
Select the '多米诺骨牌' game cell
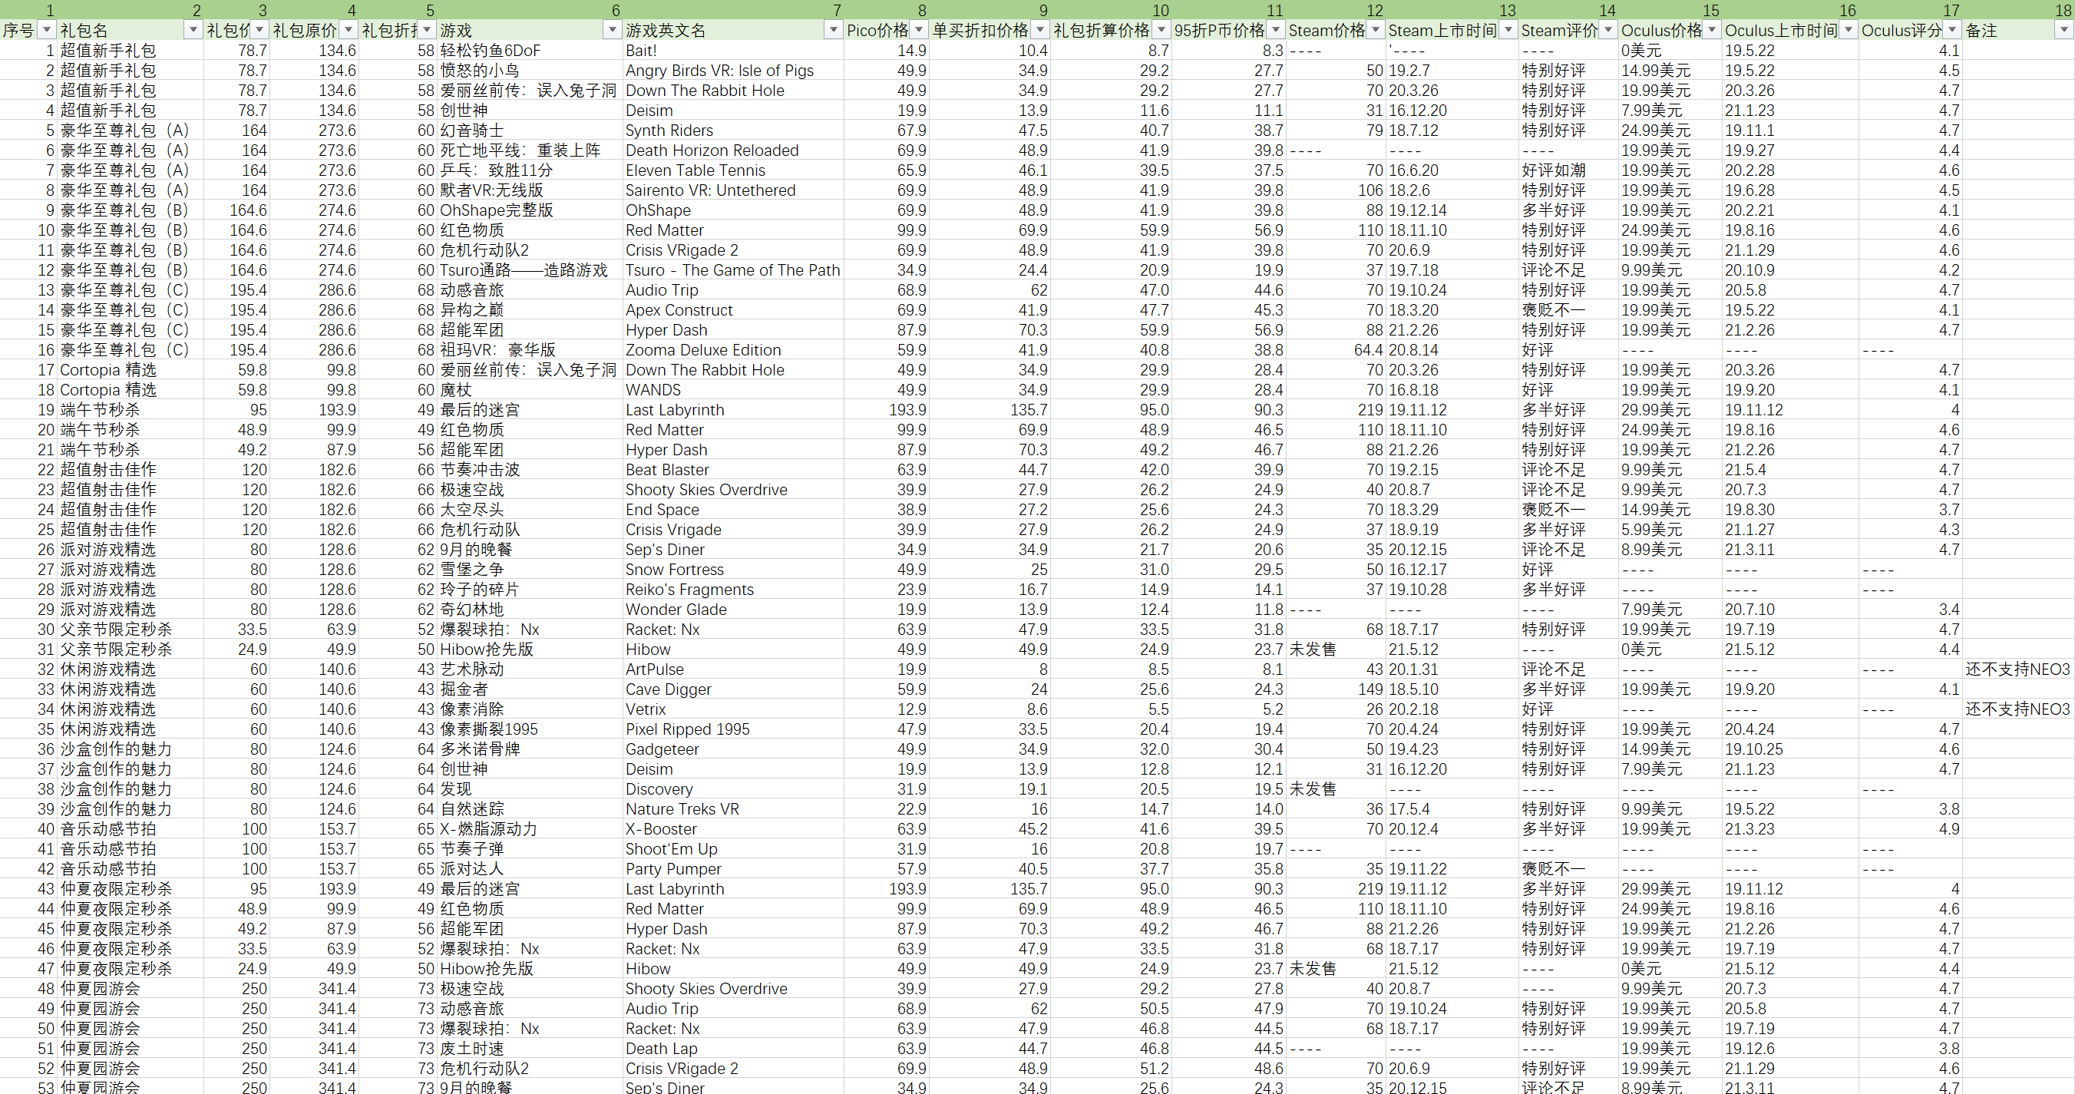(x=530, y=749)
